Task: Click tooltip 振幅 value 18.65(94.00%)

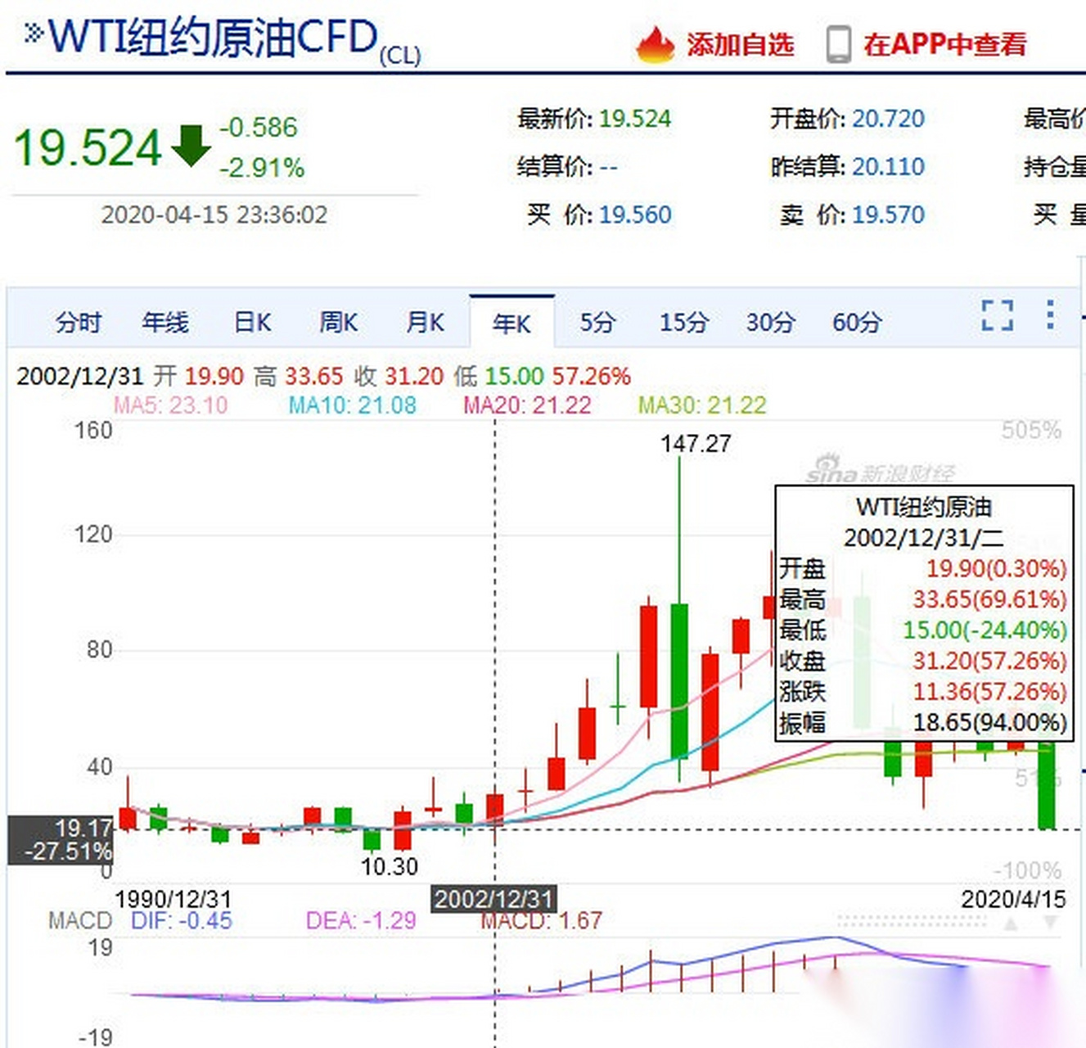Action: click(989, 722)
